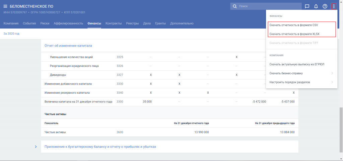The image size is (343, 161).
Task: Click the Чистые активы section heading
Action: click(55, 114)
